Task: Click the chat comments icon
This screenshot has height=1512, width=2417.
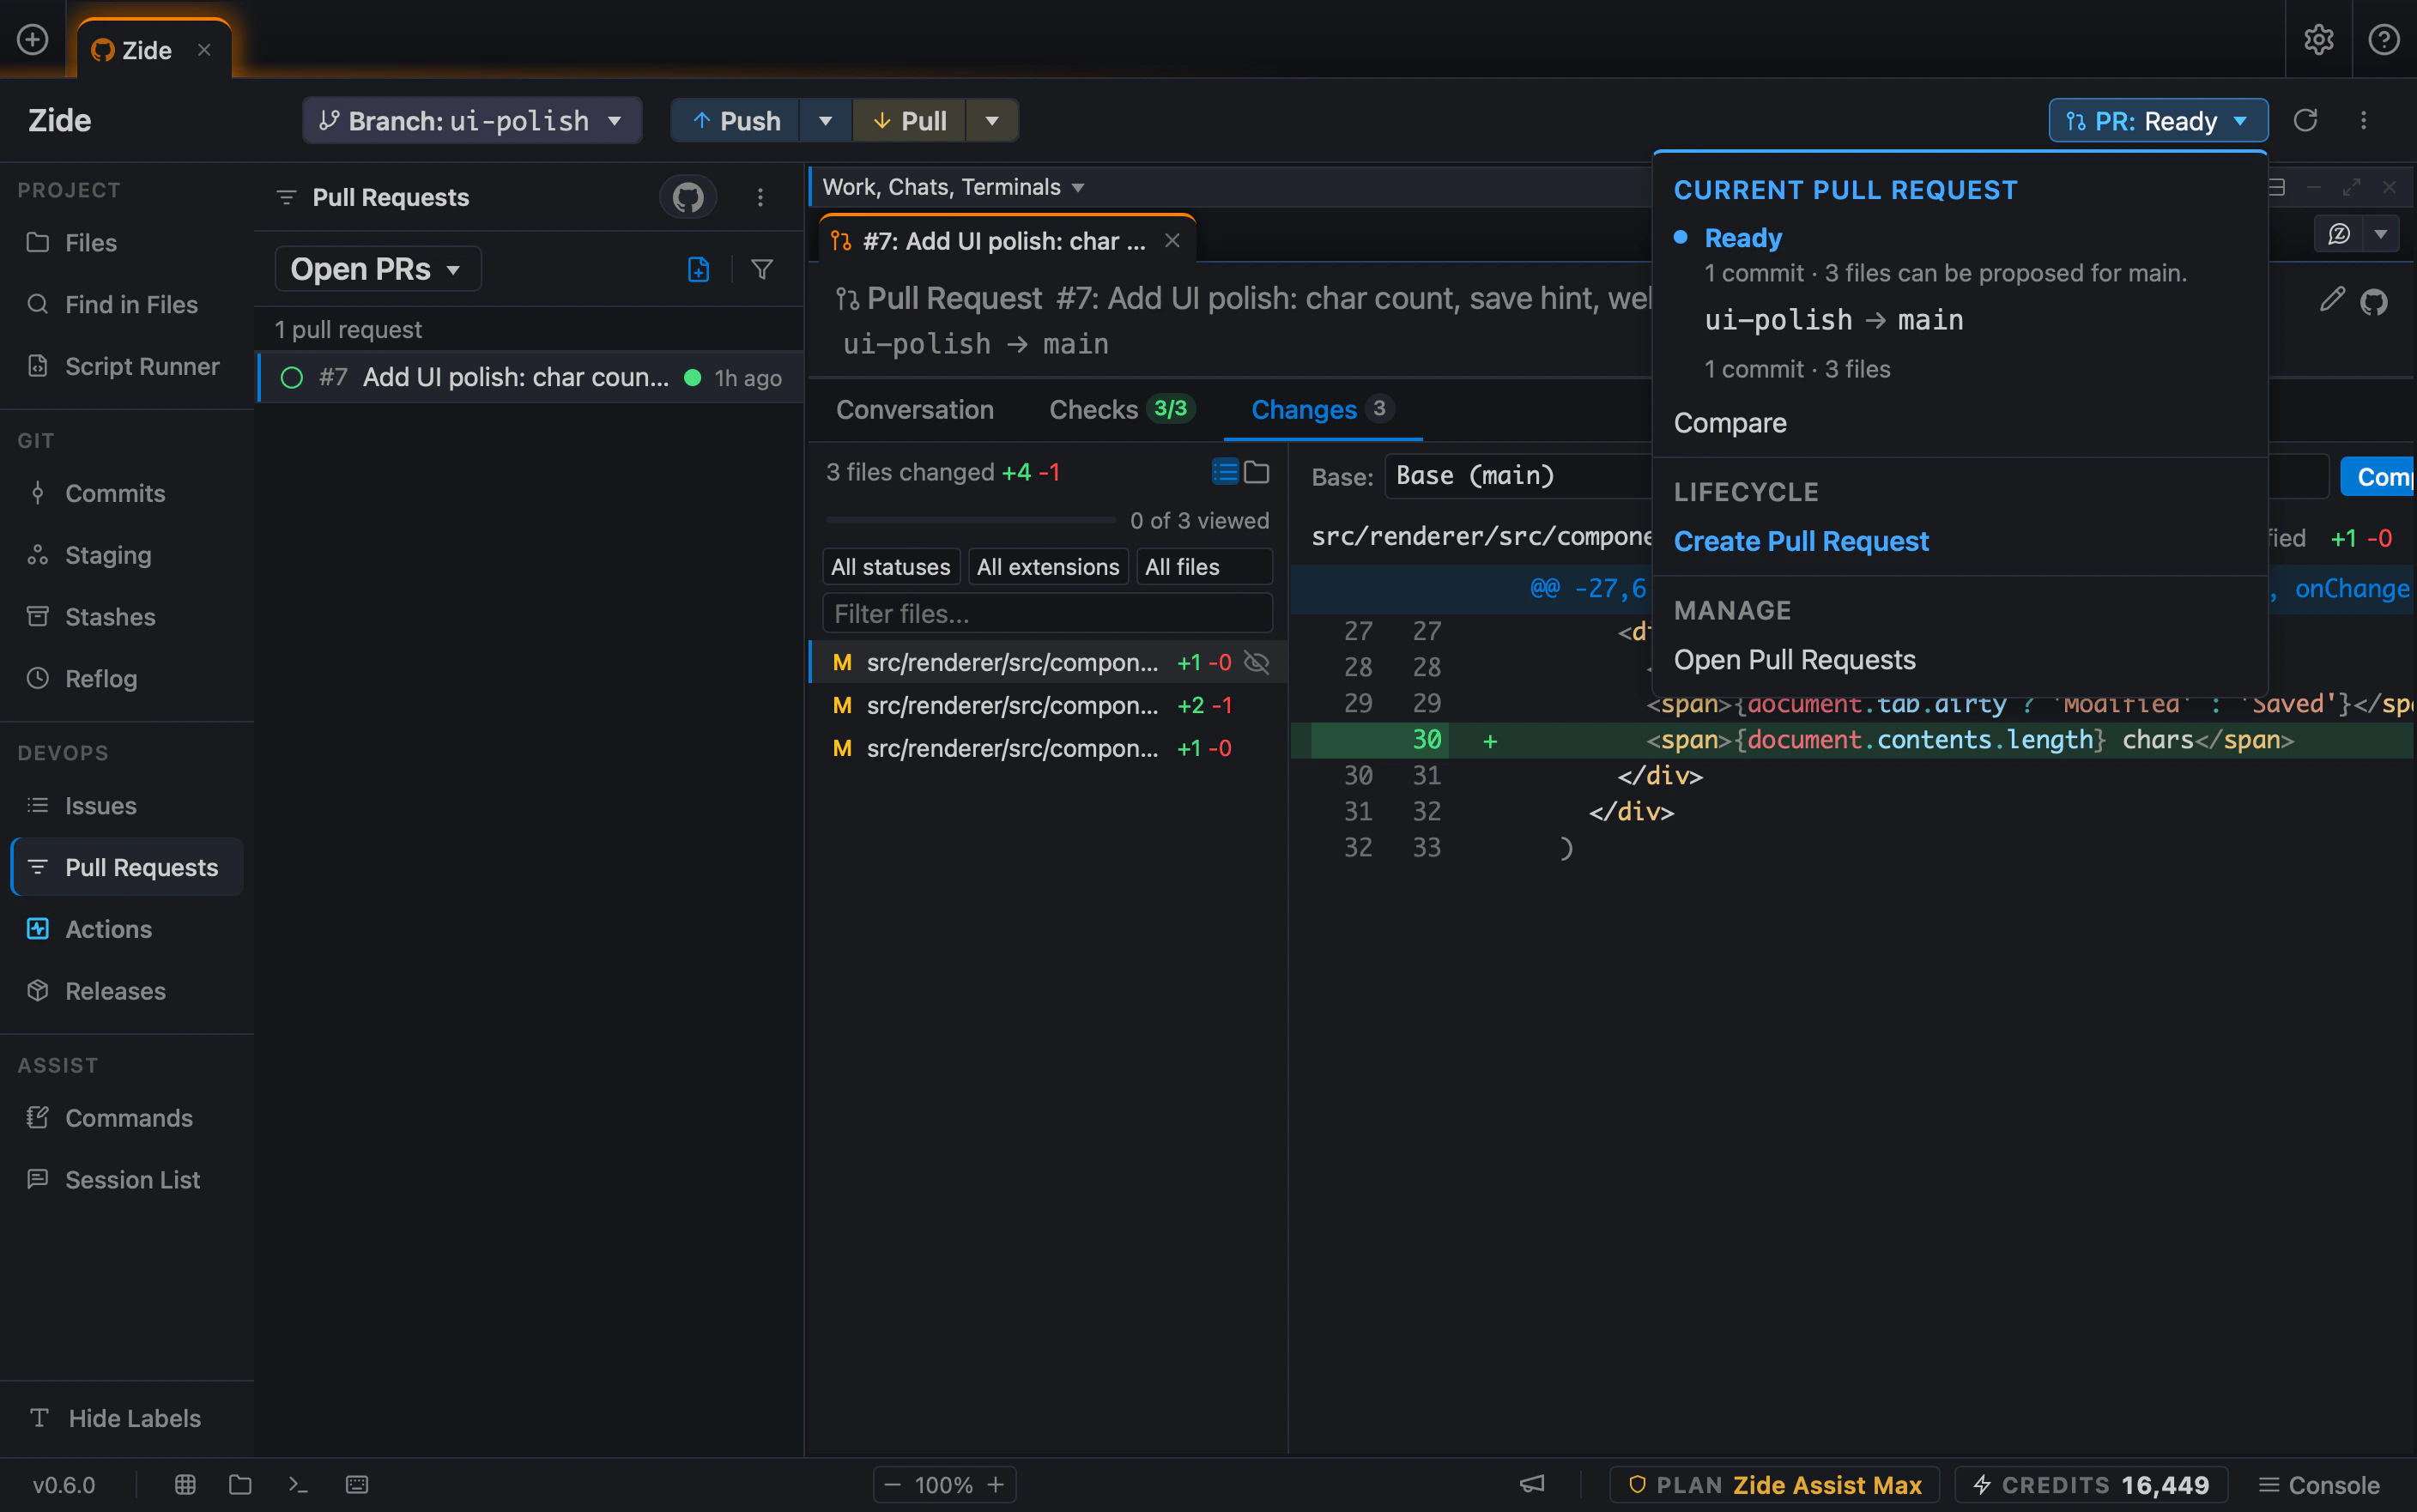Action: 2339,234
